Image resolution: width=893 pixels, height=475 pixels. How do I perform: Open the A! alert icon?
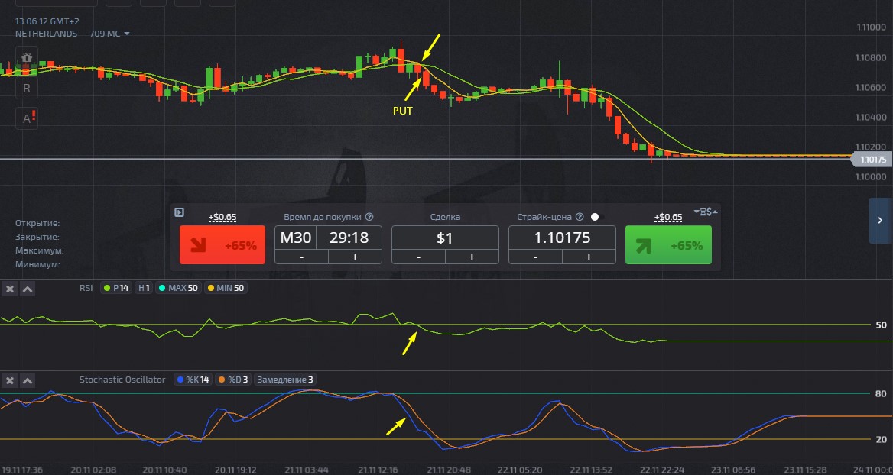[28, 118]
